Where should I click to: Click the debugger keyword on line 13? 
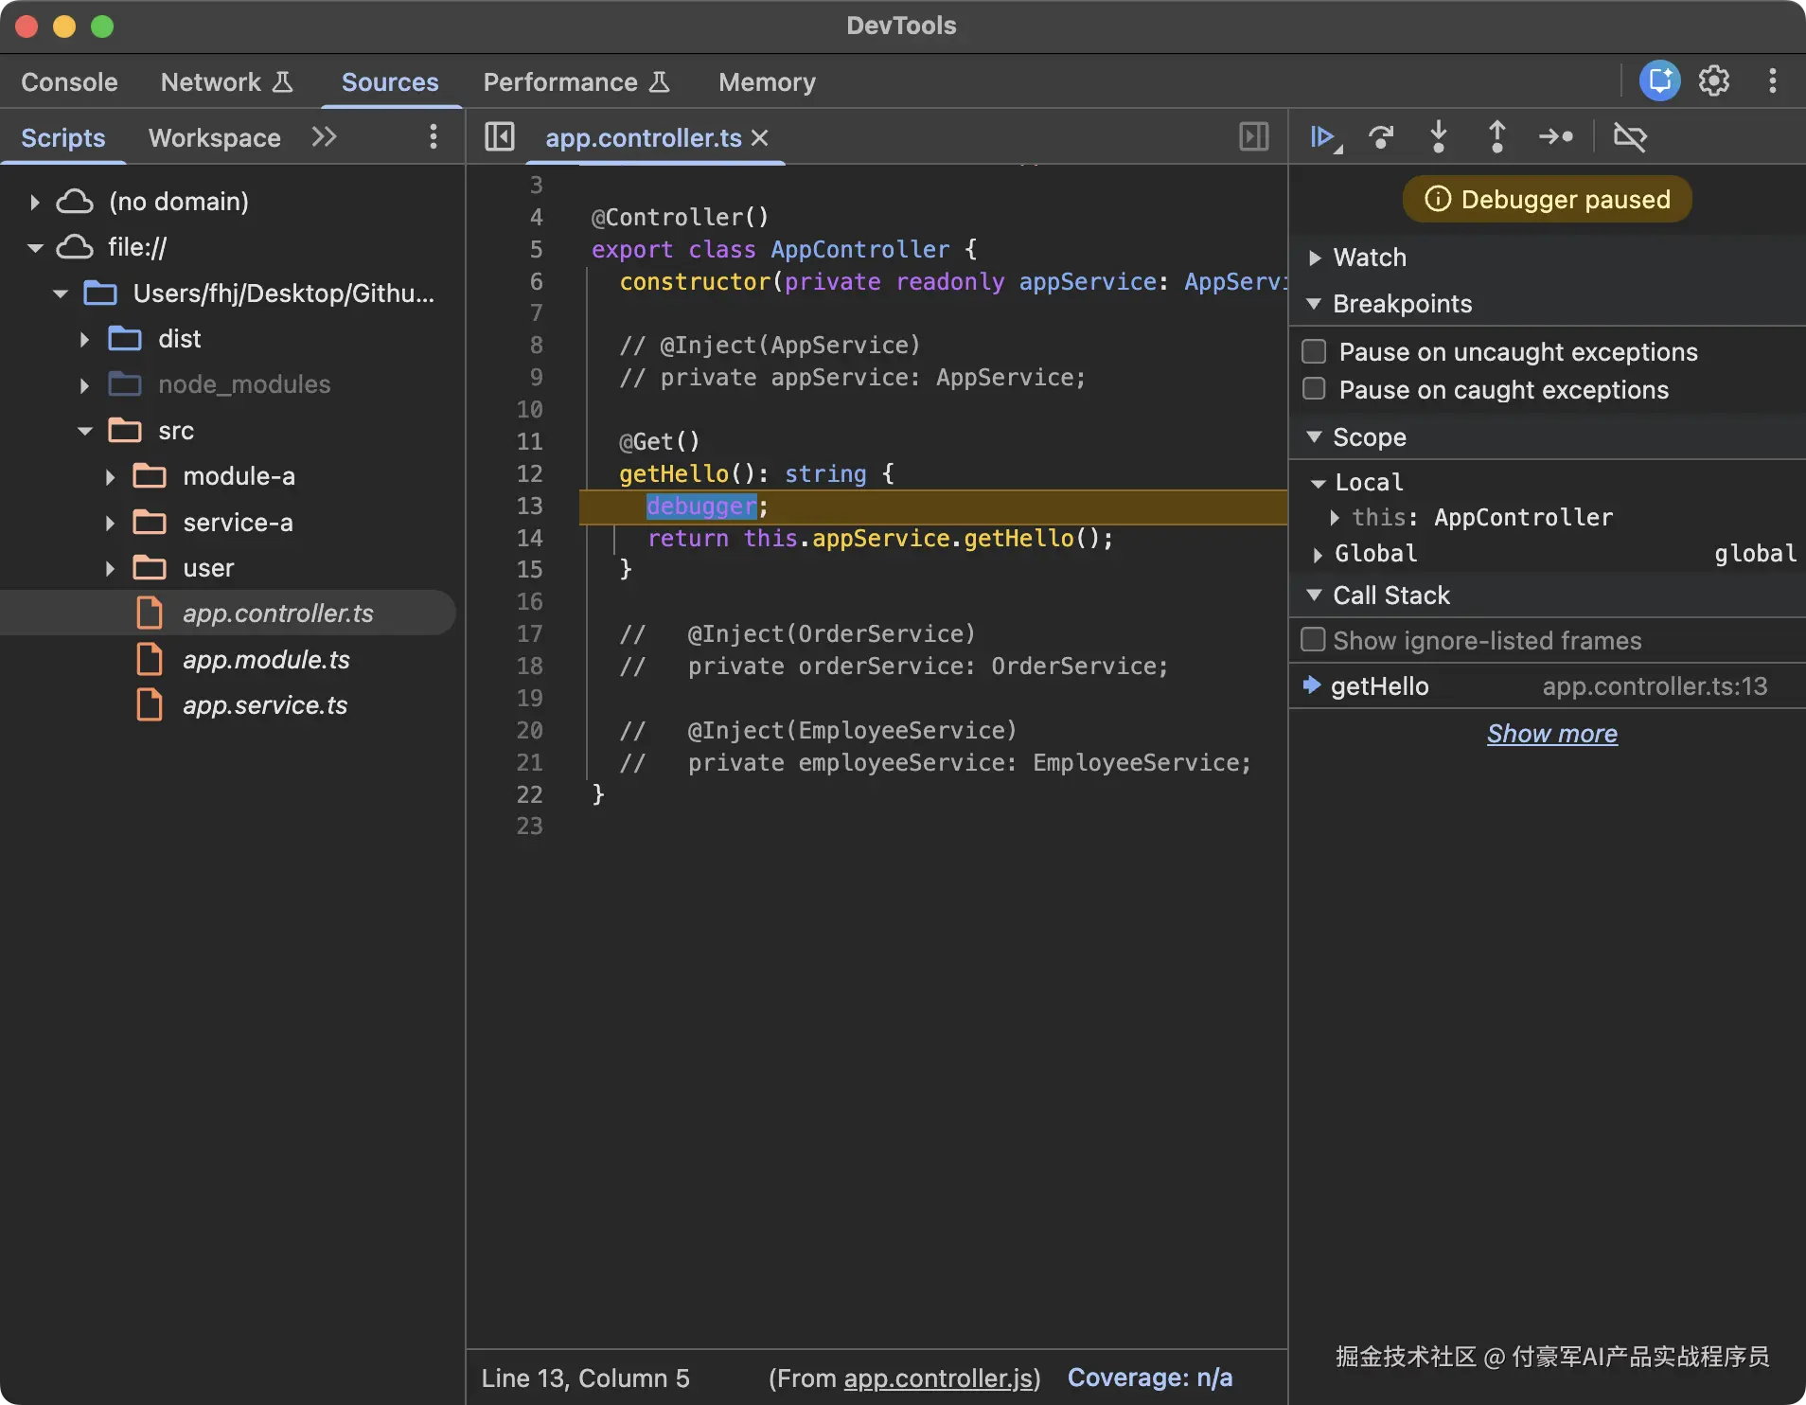(x=701, y=507)
